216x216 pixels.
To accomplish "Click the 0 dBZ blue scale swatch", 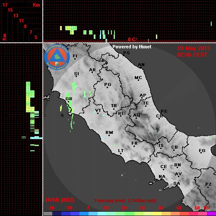I will tap(84, 213).
